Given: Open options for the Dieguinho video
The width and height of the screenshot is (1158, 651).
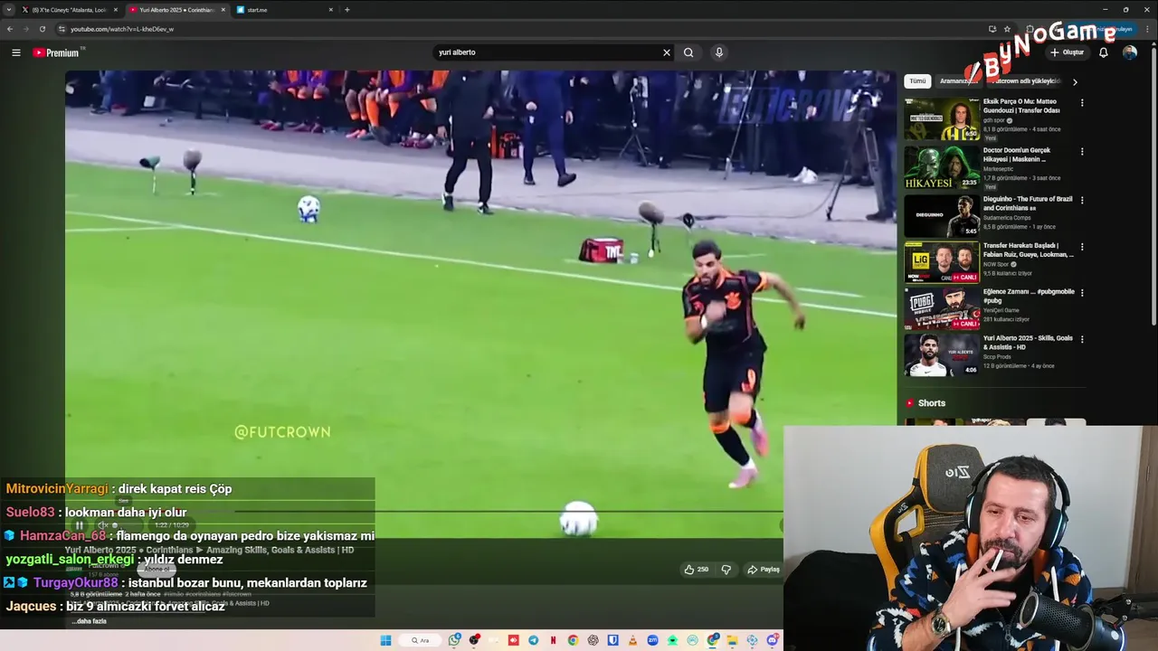Looking at the screenshot, I should 1082,200.
